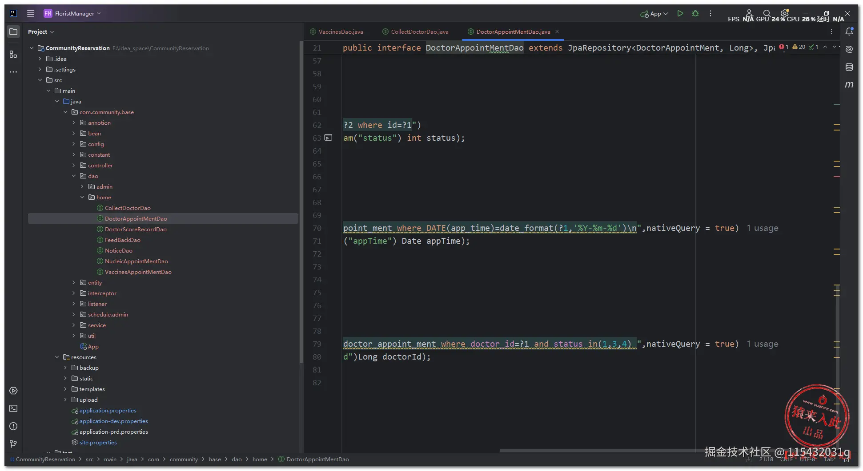This screenshot has width=863, height=471.
Task: Show more tool windows ellipsis
Action: pyautogui.click(x=13, y=72)
